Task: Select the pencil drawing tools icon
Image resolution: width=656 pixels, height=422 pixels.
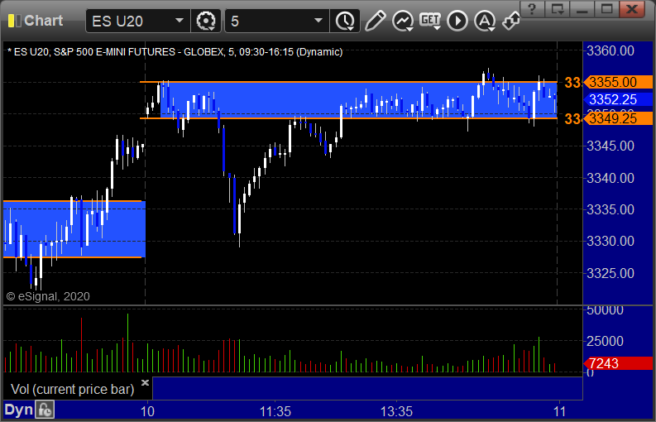Action: [375, 21]
